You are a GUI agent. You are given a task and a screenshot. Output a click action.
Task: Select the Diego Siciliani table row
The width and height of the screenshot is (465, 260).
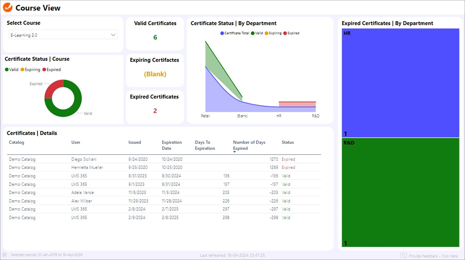click(85, 160)
